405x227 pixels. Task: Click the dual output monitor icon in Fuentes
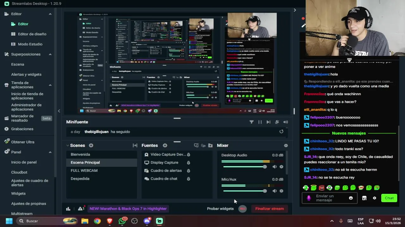point(196,145)
